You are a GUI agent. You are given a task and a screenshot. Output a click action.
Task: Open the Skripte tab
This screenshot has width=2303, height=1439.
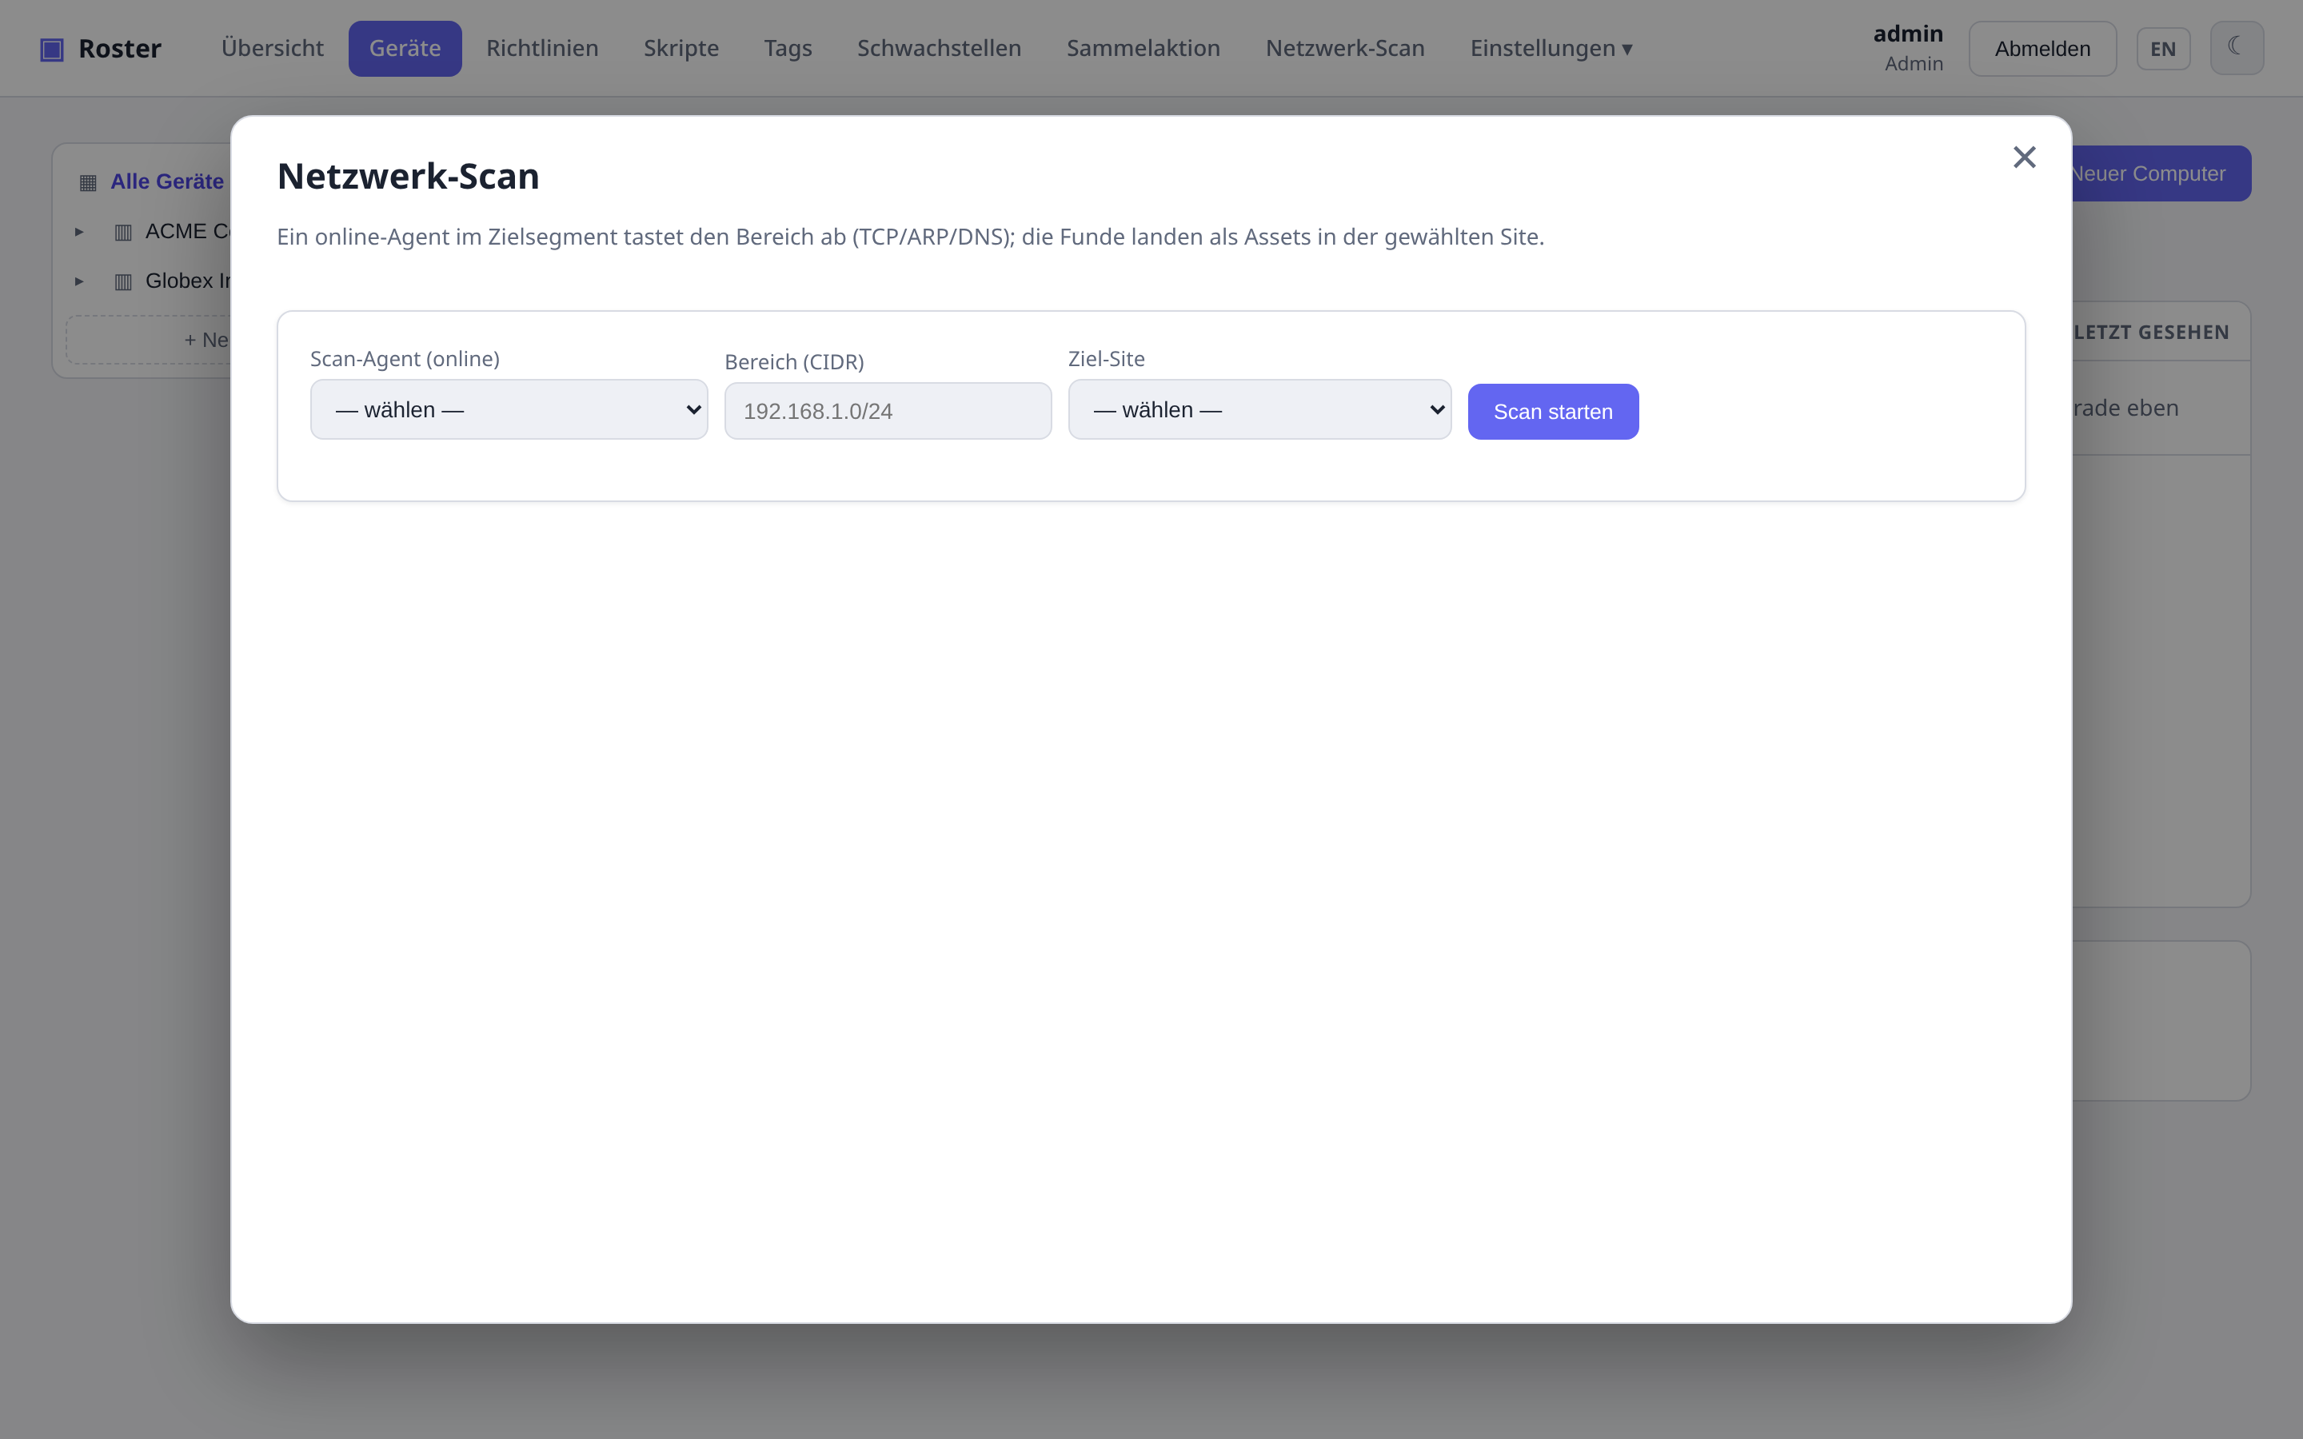(x=681, y=49)
